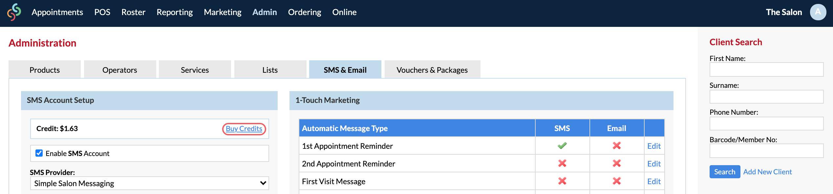The height and width of the screenshot is (194, 833).
Task: Open the SMS Provider dropdown
Action: point(150,183)
